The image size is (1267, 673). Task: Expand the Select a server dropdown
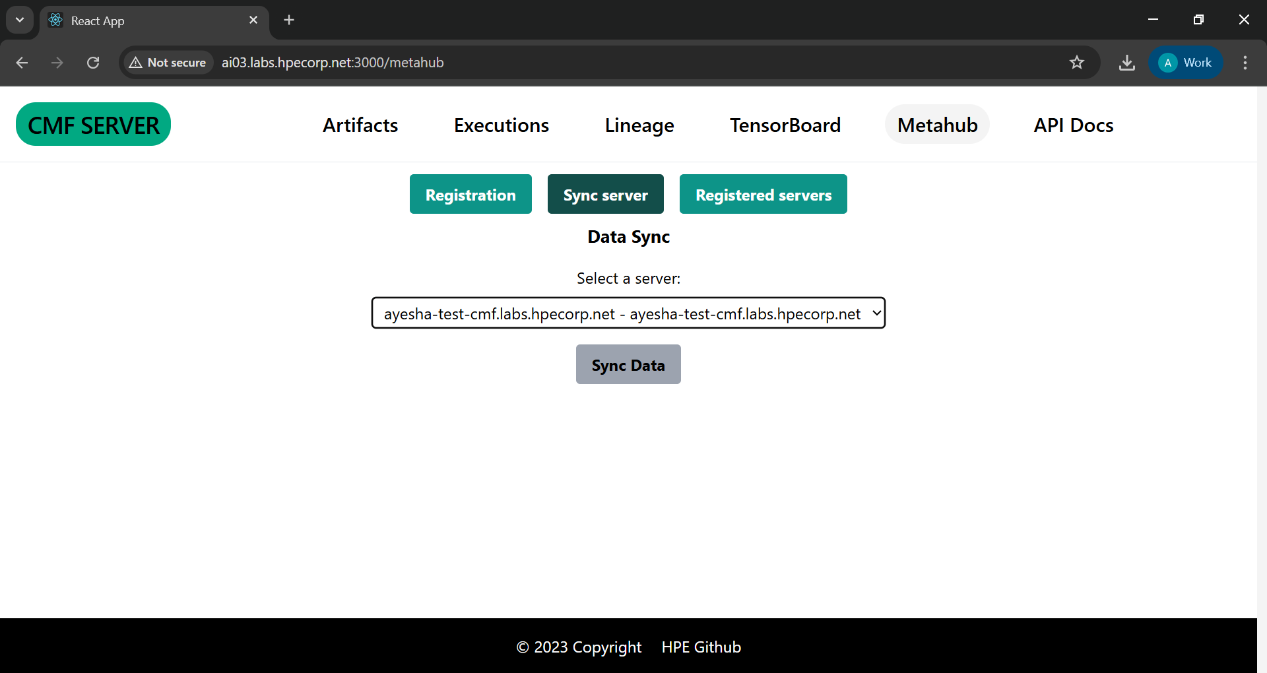tap(628, 313)
